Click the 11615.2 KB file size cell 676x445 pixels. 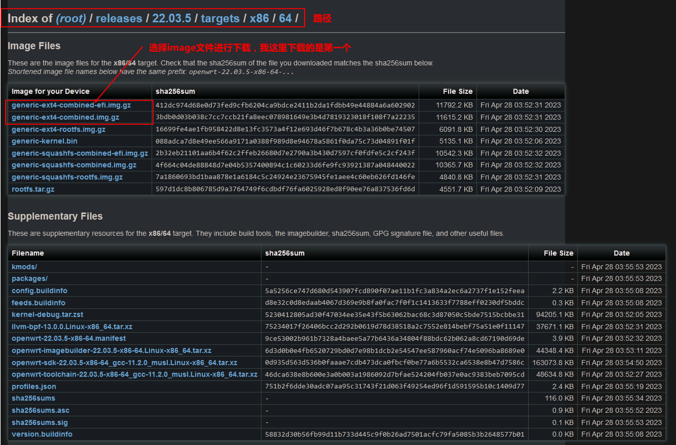pos(454,117)
